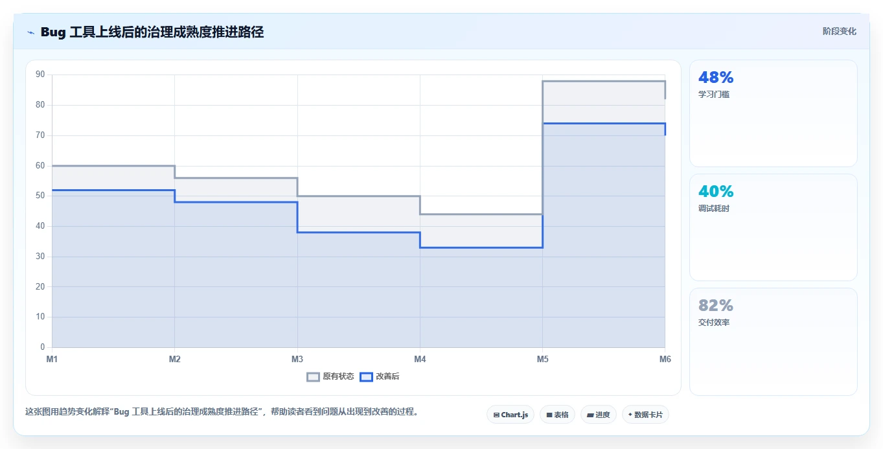Click the 表格 tag button
Viewport: 883px width, 449px height.
pos(557,415)
